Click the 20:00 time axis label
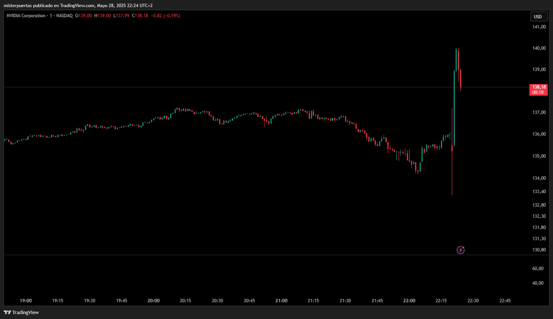The image size is (553, 319). (x=153, y=301)
